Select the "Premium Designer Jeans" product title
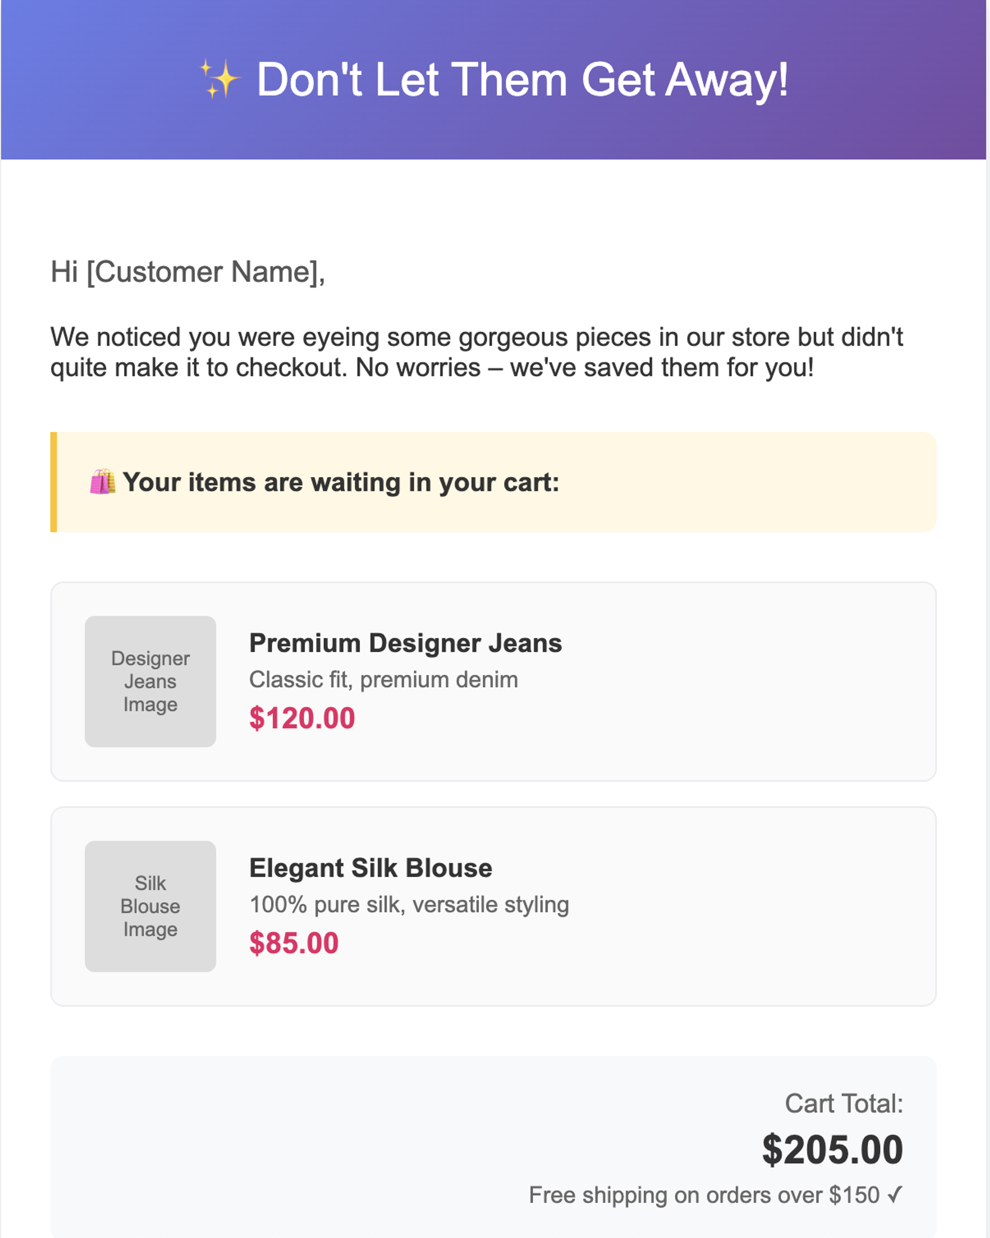The image size is (990, 1238). [405, 643]
